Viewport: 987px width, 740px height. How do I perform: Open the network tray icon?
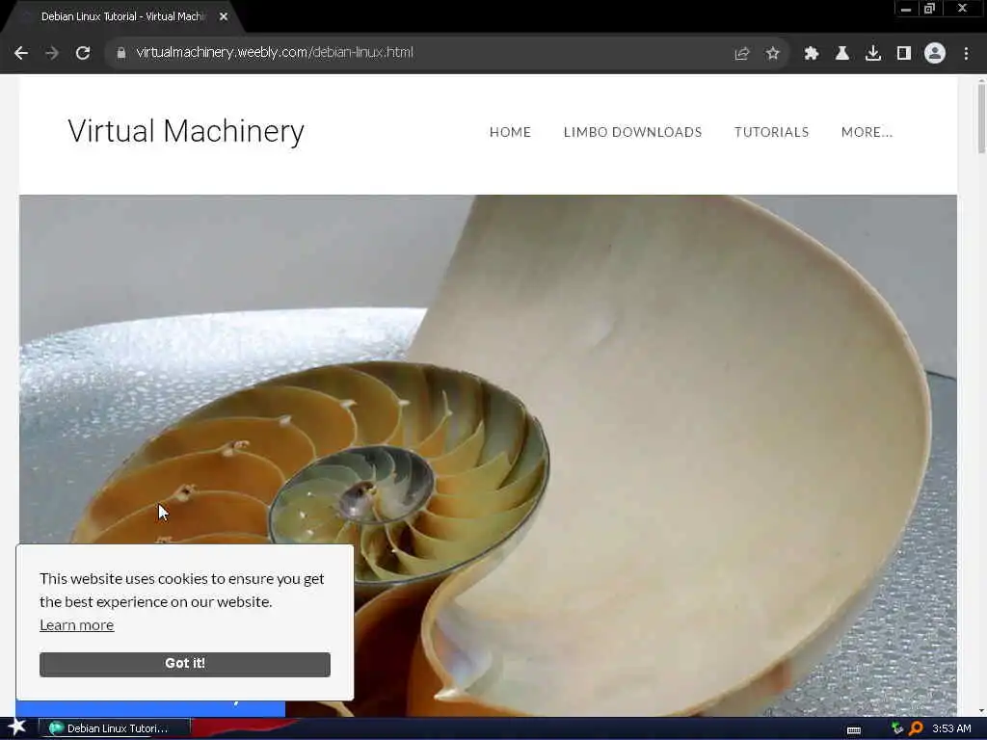[897, 728]
